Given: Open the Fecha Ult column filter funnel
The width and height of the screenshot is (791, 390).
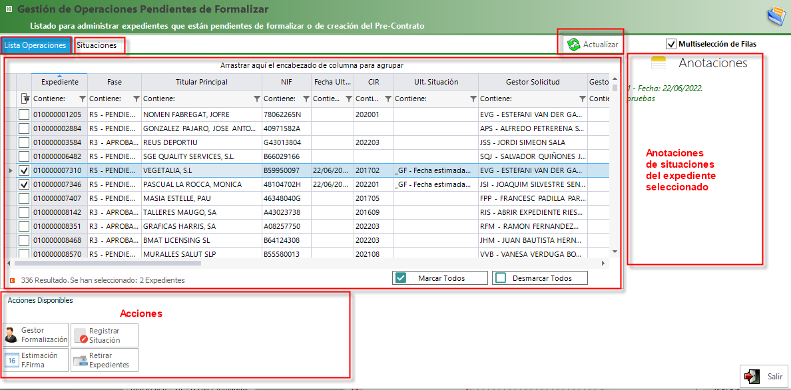Looking at the screenshot, I should point(348,98).
